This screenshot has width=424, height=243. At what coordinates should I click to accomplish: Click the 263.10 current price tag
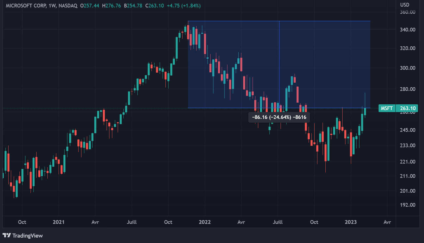(x=408, y=108)
